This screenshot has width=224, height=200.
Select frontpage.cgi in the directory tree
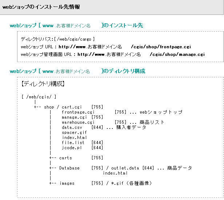pos(78,112)
